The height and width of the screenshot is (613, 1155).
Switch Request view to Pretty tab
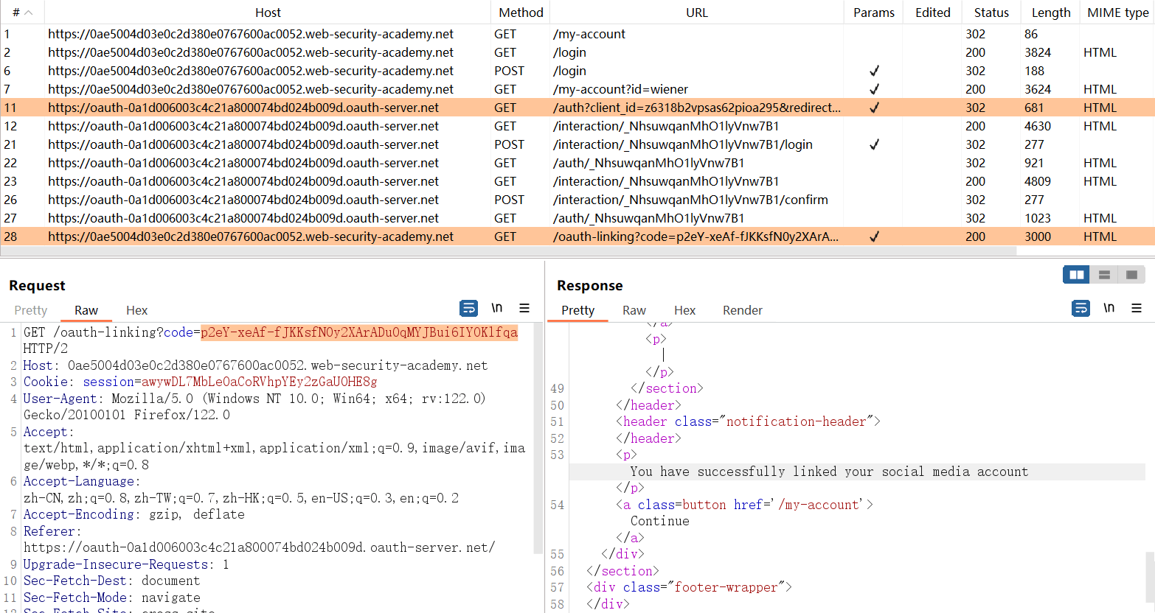(30, 310)
